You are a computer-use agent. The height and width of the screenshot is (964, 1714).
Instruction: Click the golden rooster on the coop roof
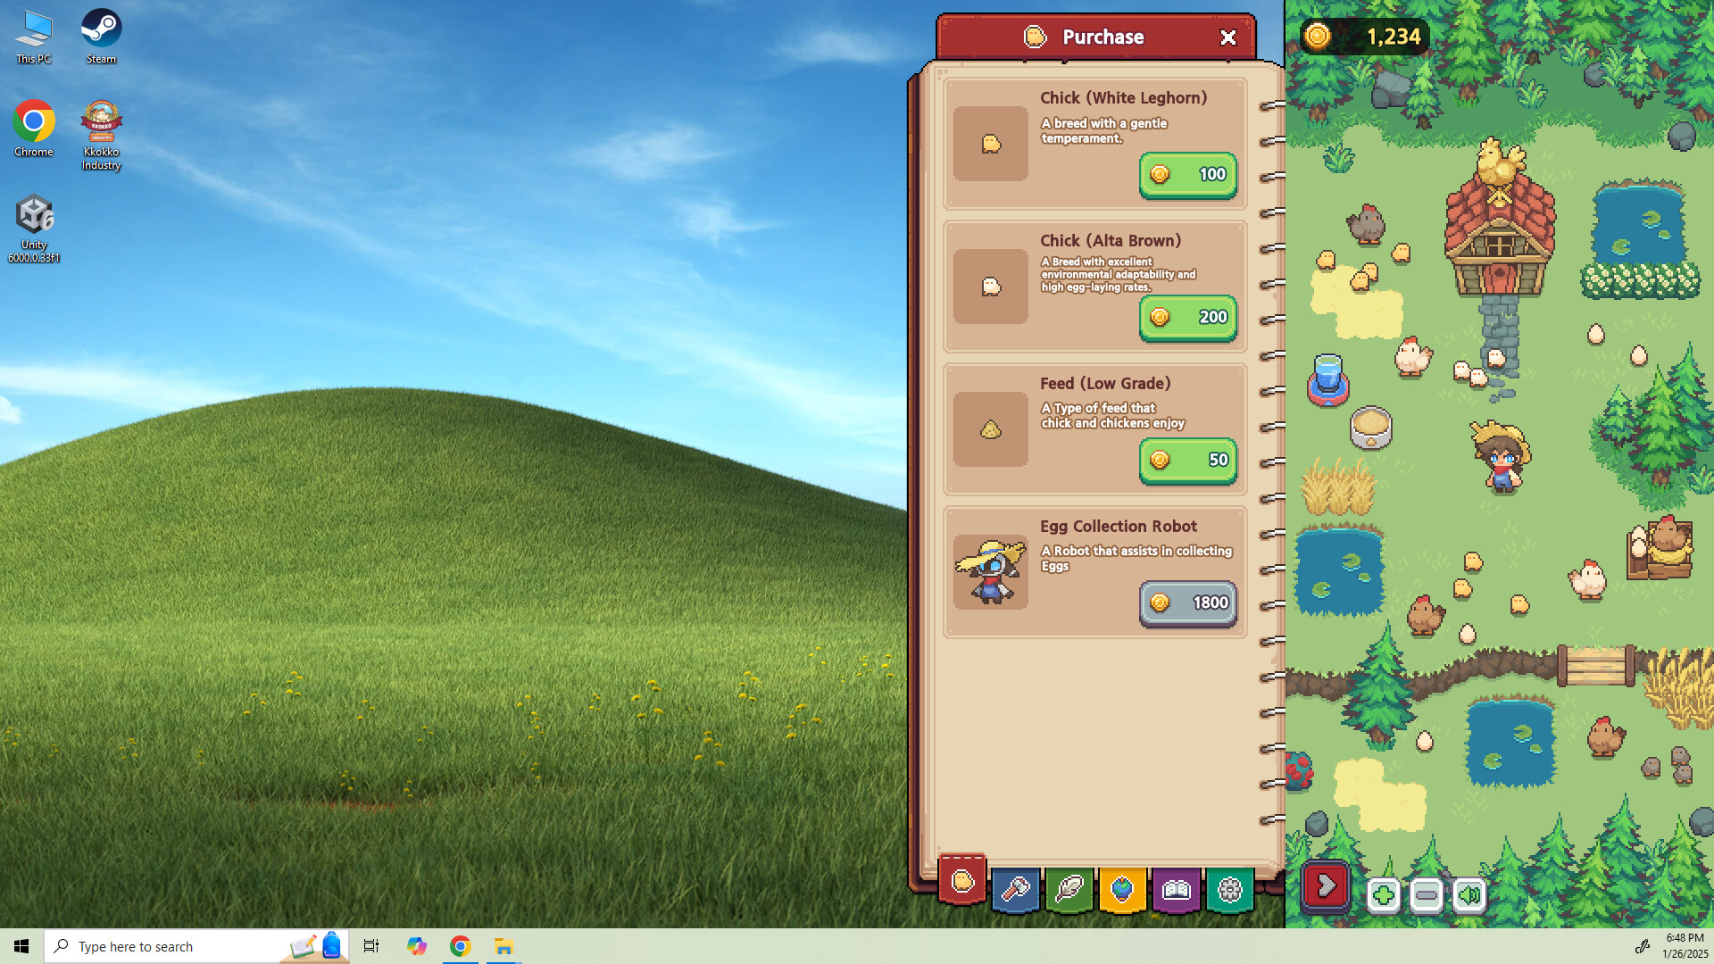1500,162
